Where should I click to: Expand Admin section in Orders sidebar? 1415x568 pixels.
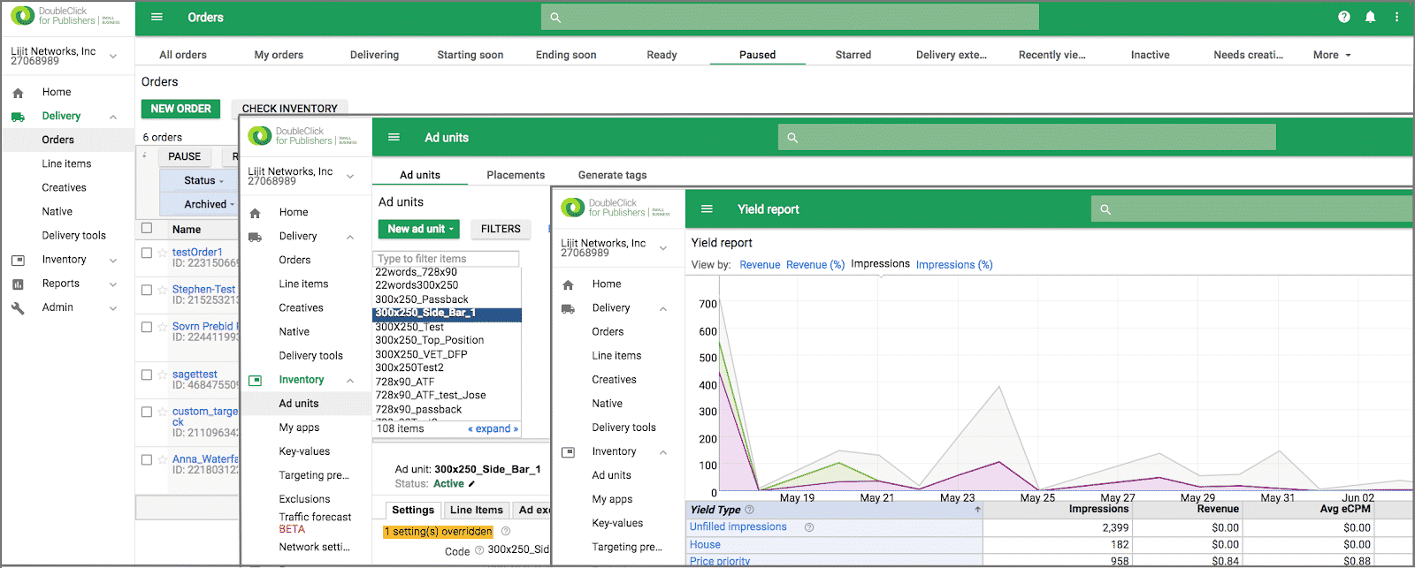[113, 308]
